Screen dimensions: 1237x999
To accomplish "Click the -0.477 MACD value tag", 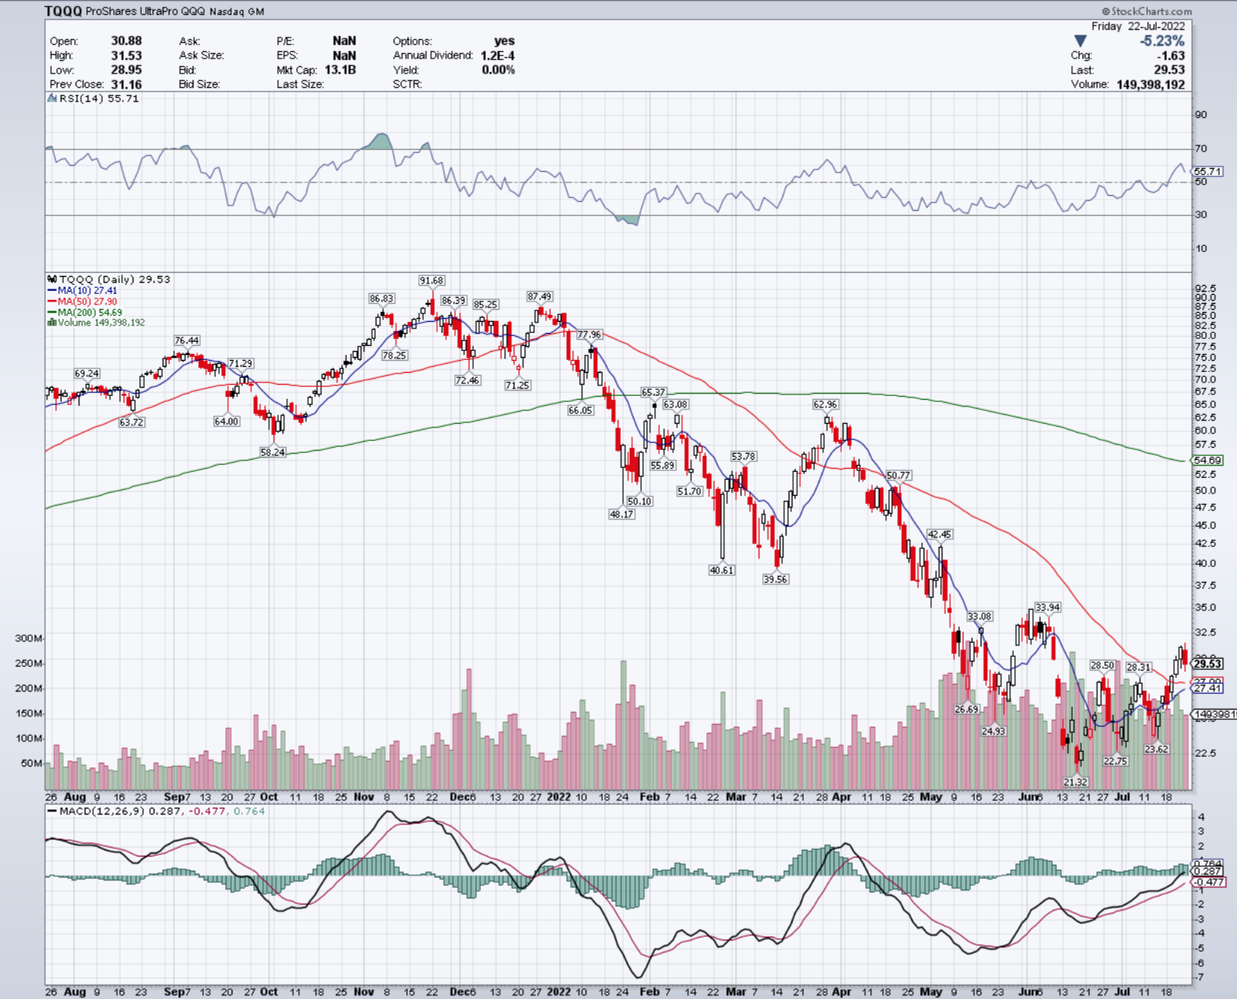I will (x=1209, y=882).
